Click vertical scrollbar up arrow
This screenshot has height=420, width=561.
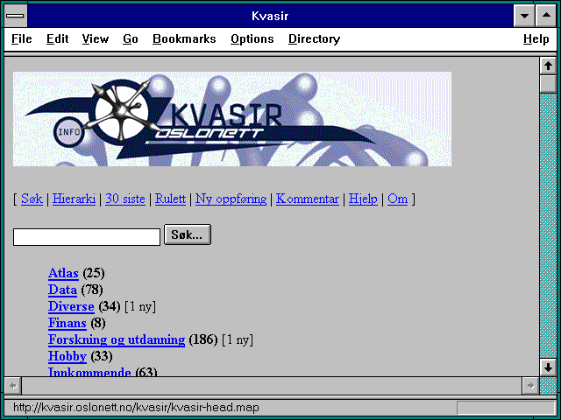548,66
